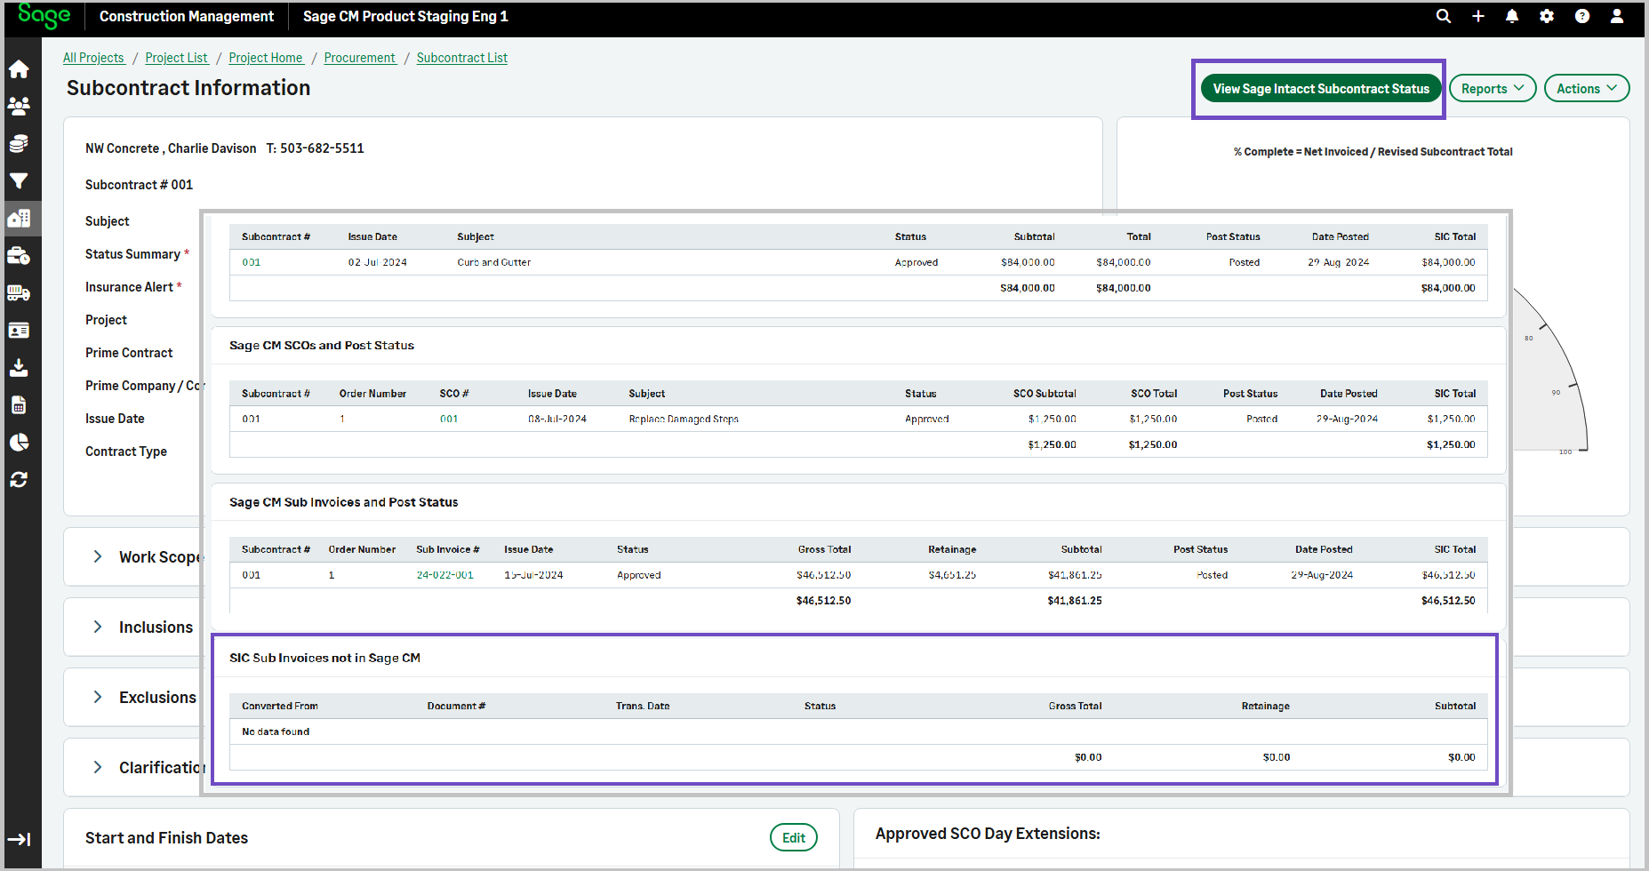
Task: Open Sub Invoice 24-022-001 link
Action: tap(444, 575)
